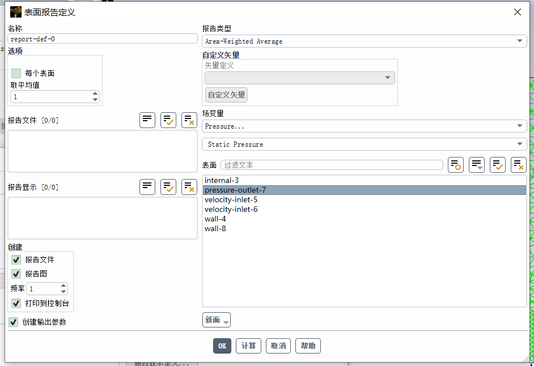Viewport: 534px width, 366px height.
Task: Toggle the 打印到控制台 checkbox
Action: (x=16, y=303)
